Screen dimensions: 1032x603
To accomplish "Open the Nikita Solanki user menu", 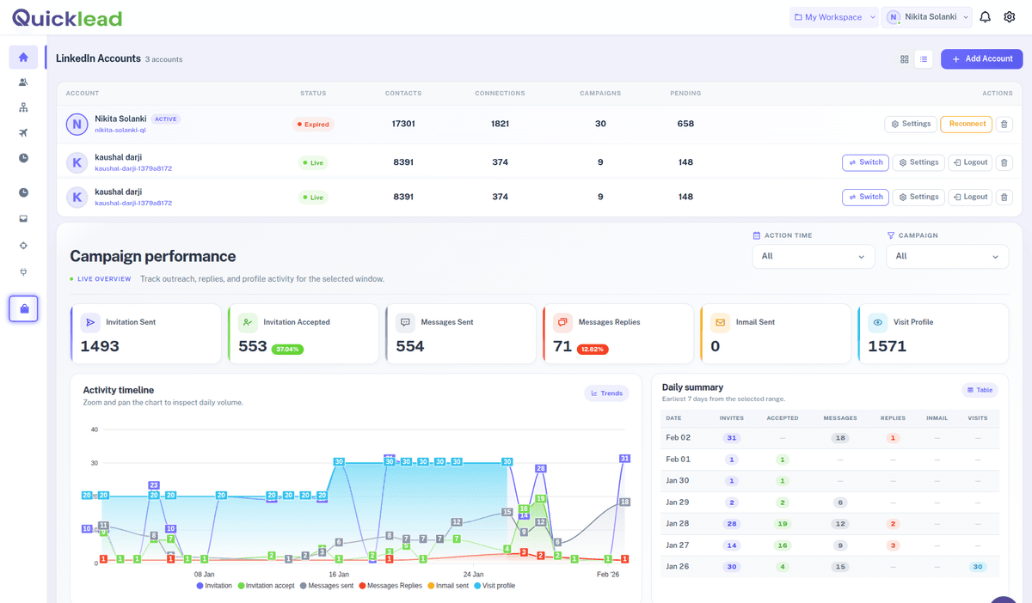I will coord(927,17).
